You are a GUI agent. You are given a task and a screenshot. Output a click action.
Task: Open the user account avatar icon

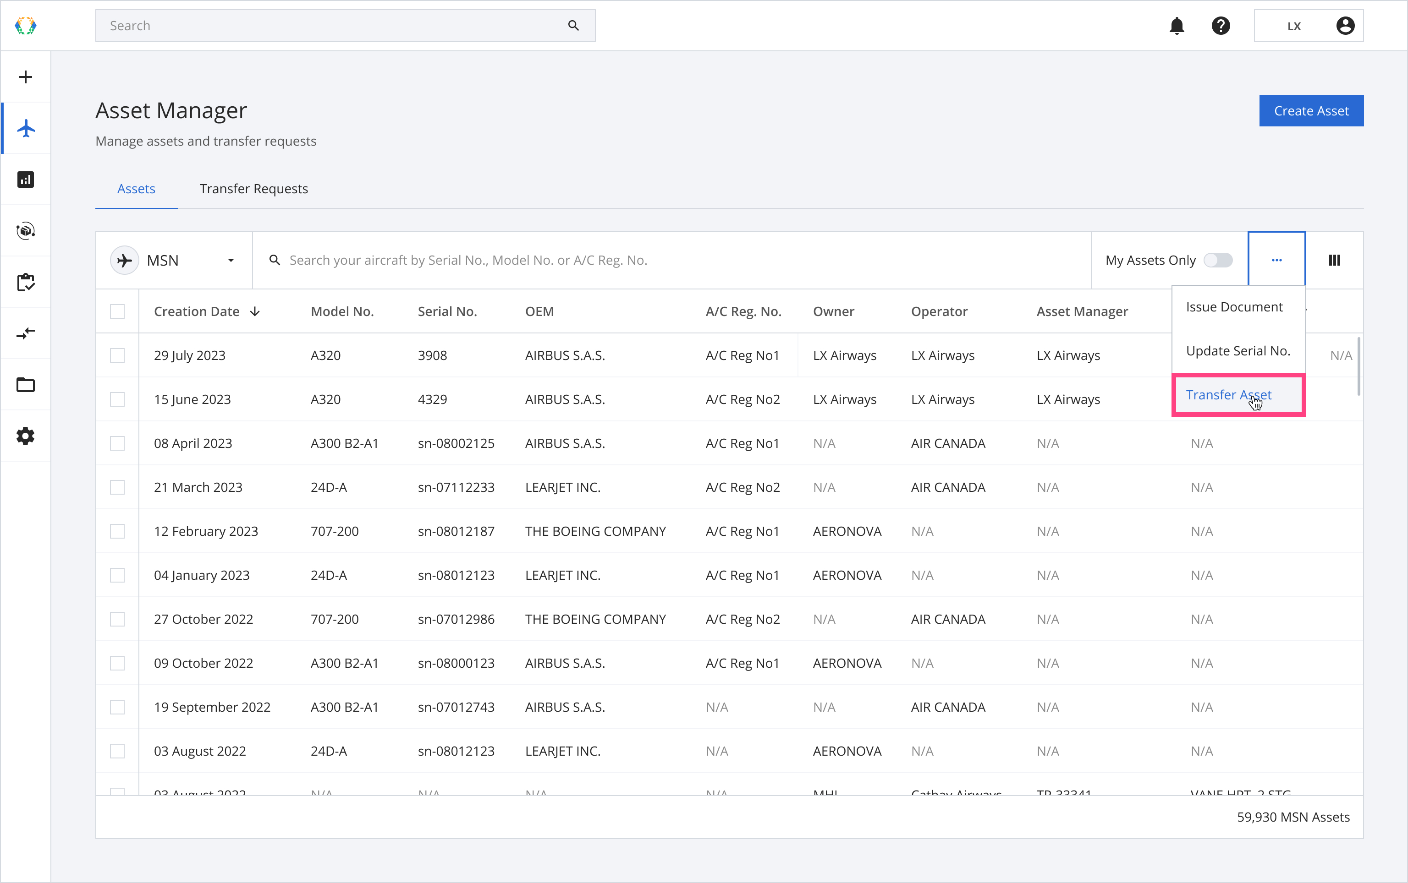tap(1345, 26)
